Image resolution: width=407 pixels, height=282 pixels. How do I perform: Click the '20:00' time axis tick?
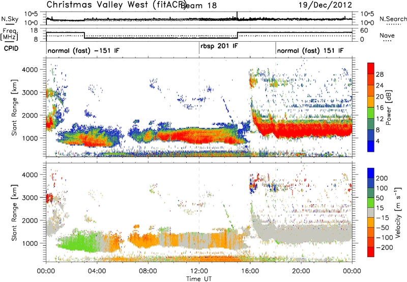[x=301, y=271]
